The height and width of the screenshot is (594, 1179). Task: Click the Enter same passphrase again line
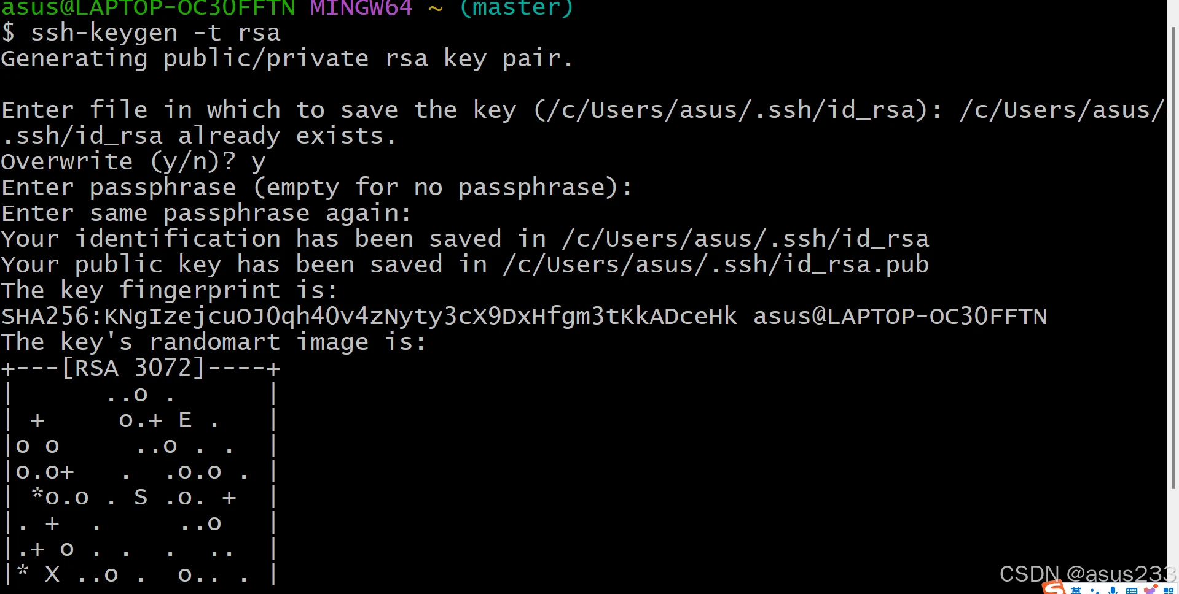pyautogui.click(x=206, y=214)
